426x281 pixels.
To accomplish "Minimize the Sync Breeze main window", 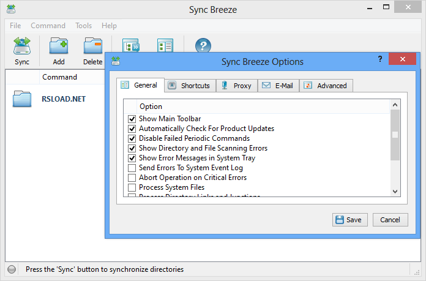I will 370,7.
